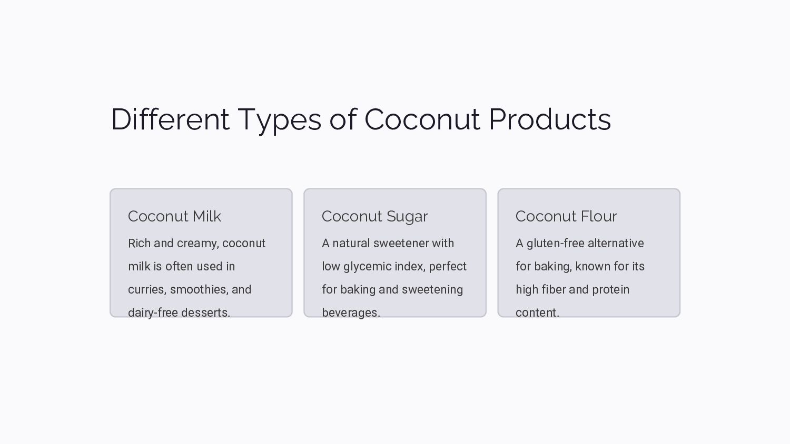Click the word 'Coconut' in the slide title

(422, 119)
